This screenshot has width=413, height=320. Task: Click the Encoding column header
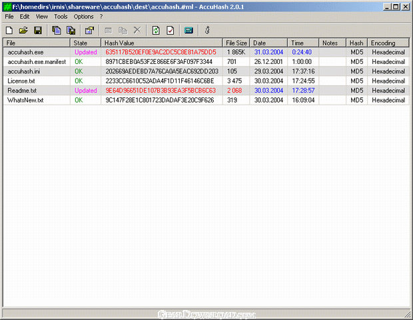[x=388, y=43]
